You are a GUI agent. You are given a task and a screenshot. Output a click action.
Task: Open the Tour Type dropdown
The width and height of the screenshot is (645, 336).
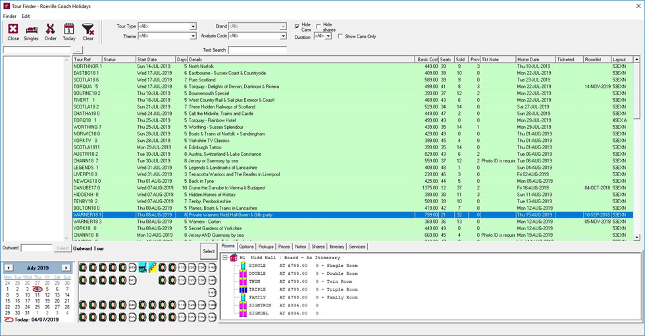pos(193,26)
